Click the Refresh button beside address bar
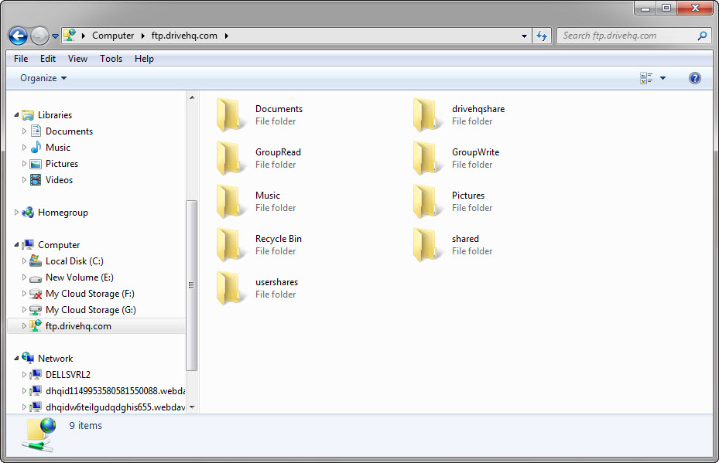 point(542,36)
